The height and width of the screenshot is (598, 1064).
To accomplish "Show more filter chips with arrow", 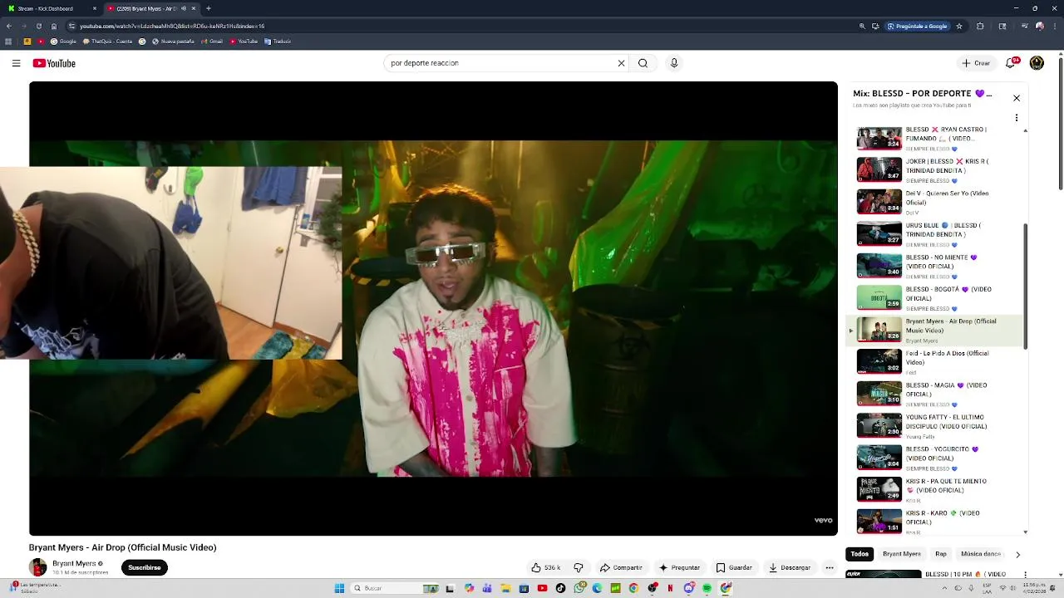I will (1017, 554).
